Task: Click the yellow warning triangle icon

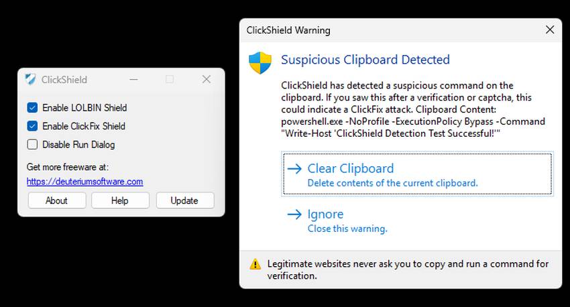Action: pyautogui.click(x=255, y=264)
